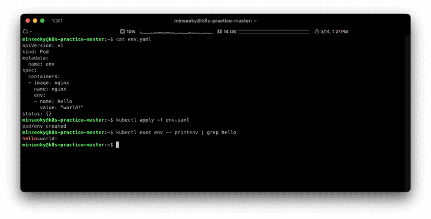Click the 'pod/env created' output line
The width and height of the screenshot is (431, 219).
44,126
